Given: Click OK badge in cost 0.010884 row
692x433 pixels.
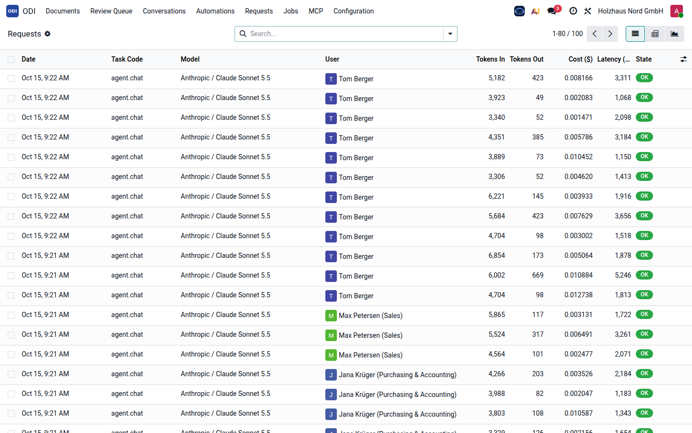Looking at the screenshot, I should (644, 275).
